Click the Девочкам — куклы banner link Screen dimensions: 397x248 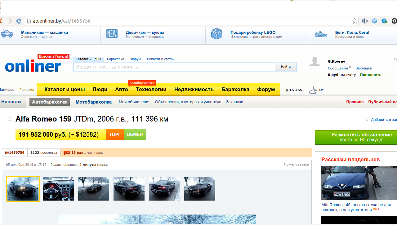145,32
